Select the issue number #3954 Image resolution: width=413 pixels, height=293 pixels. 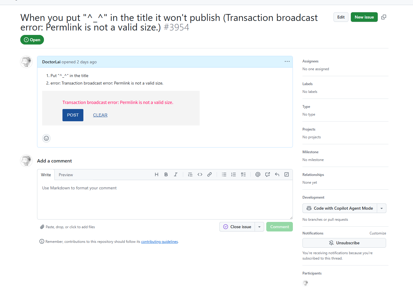click(176, 27)
